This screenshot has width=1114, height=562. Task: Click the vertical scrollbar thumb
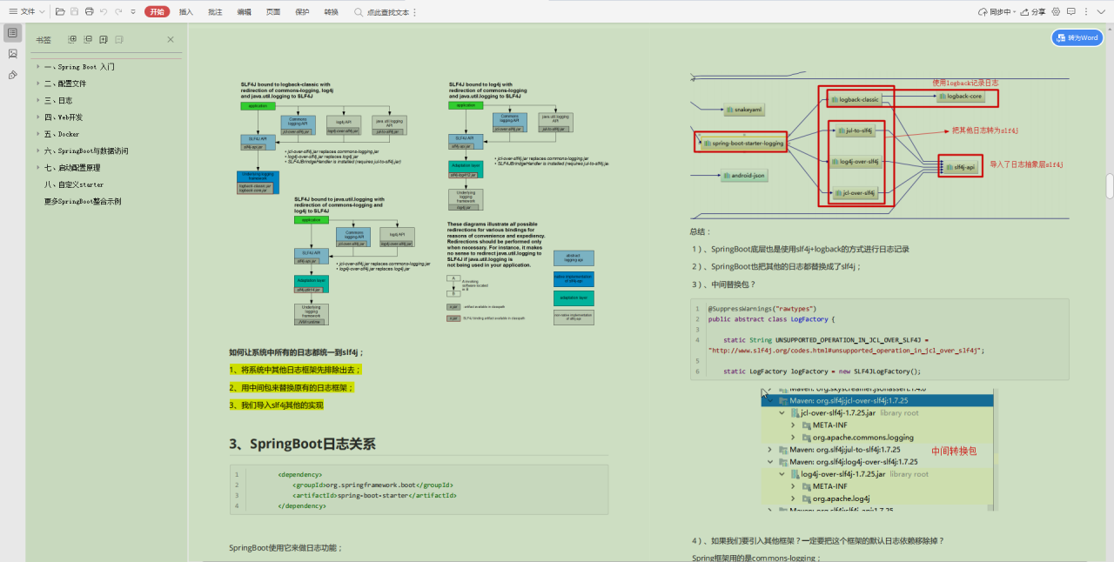tap(1110, 186)
